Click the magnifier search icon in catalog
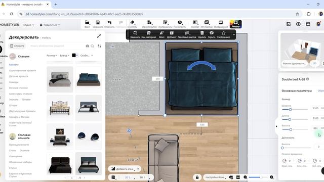This screenshot has width=324, height=182. click(92, 46)
